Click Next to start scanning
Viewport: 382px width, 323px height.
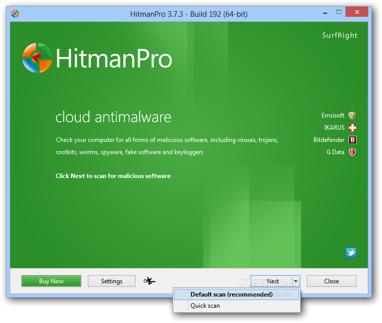272,281
